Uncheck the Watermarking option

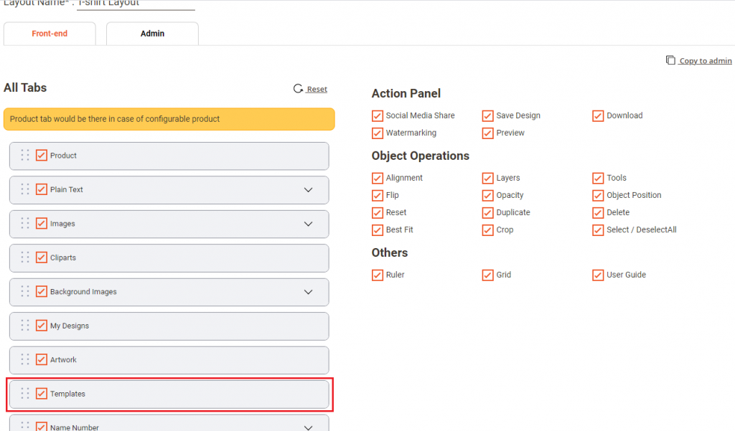tap(378, 133)
